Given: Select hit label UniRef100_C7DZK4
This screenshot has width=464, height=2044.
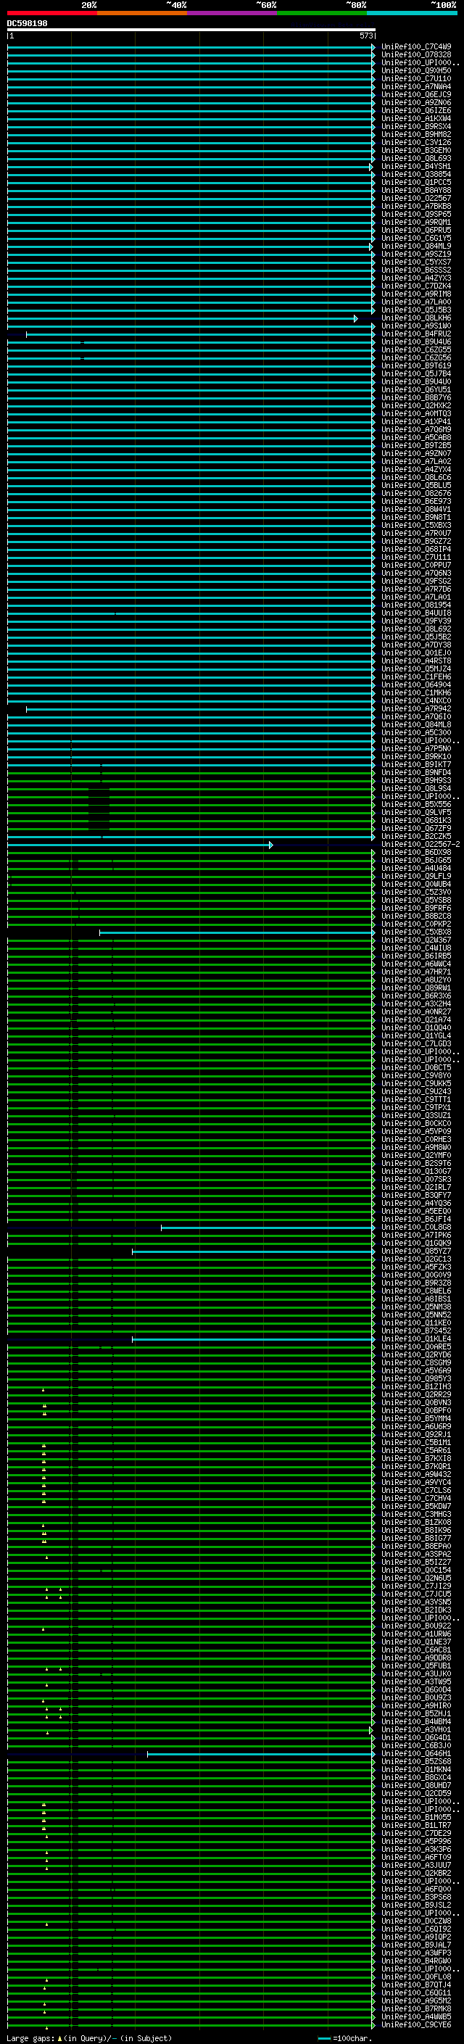Looking at the screenshot, I should point(416,286).
